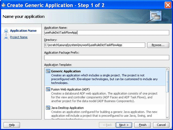Screen dimensions: 173x130
Task: Click the Generic Application description text
Action: [104, 79]
